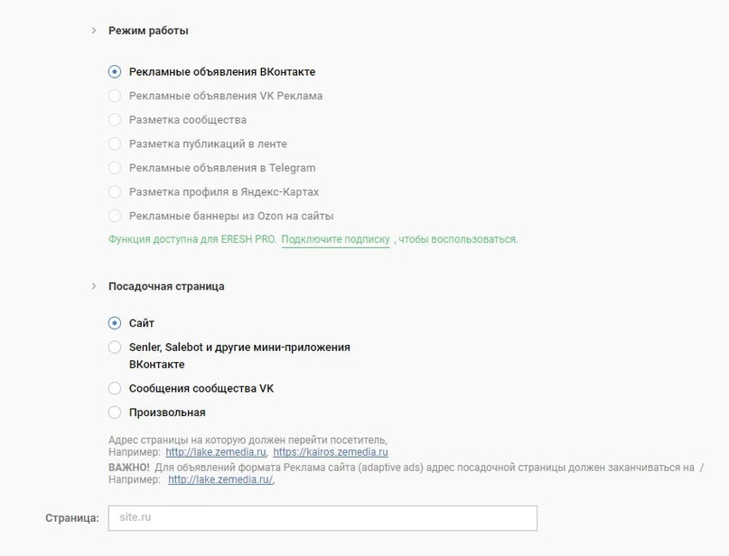Pick the Произвольная landing page option
The width and height of the screenshot is (729, 556).
pos(114,412)
